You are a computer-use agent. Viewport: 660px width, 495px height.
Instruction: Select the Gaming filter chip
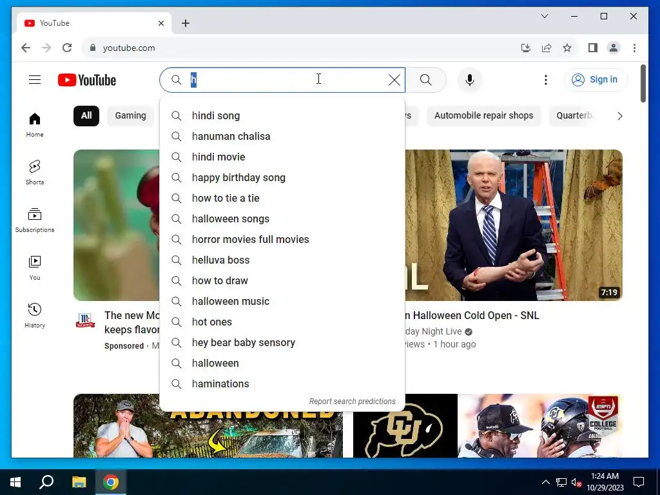(x=130, y=116)
